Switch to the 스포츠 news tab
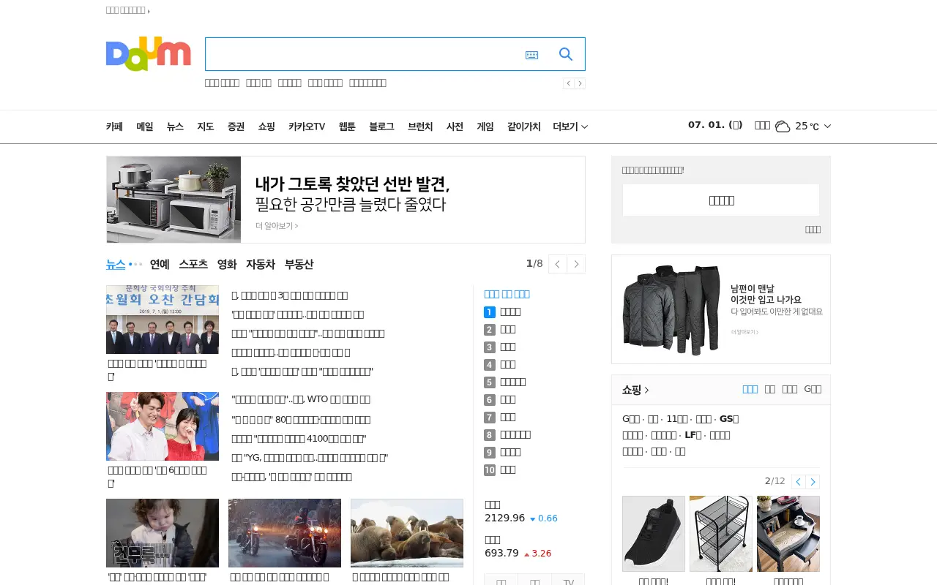This screenshot has width=937, height=585. (x=193, y=264)
